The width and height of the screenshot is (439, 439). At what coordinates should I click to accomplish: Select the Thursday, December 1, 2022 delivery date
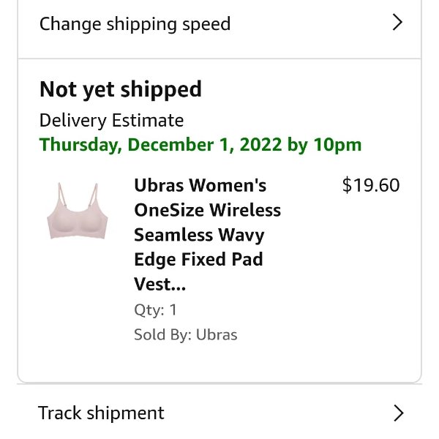click(x=160, y=145)
